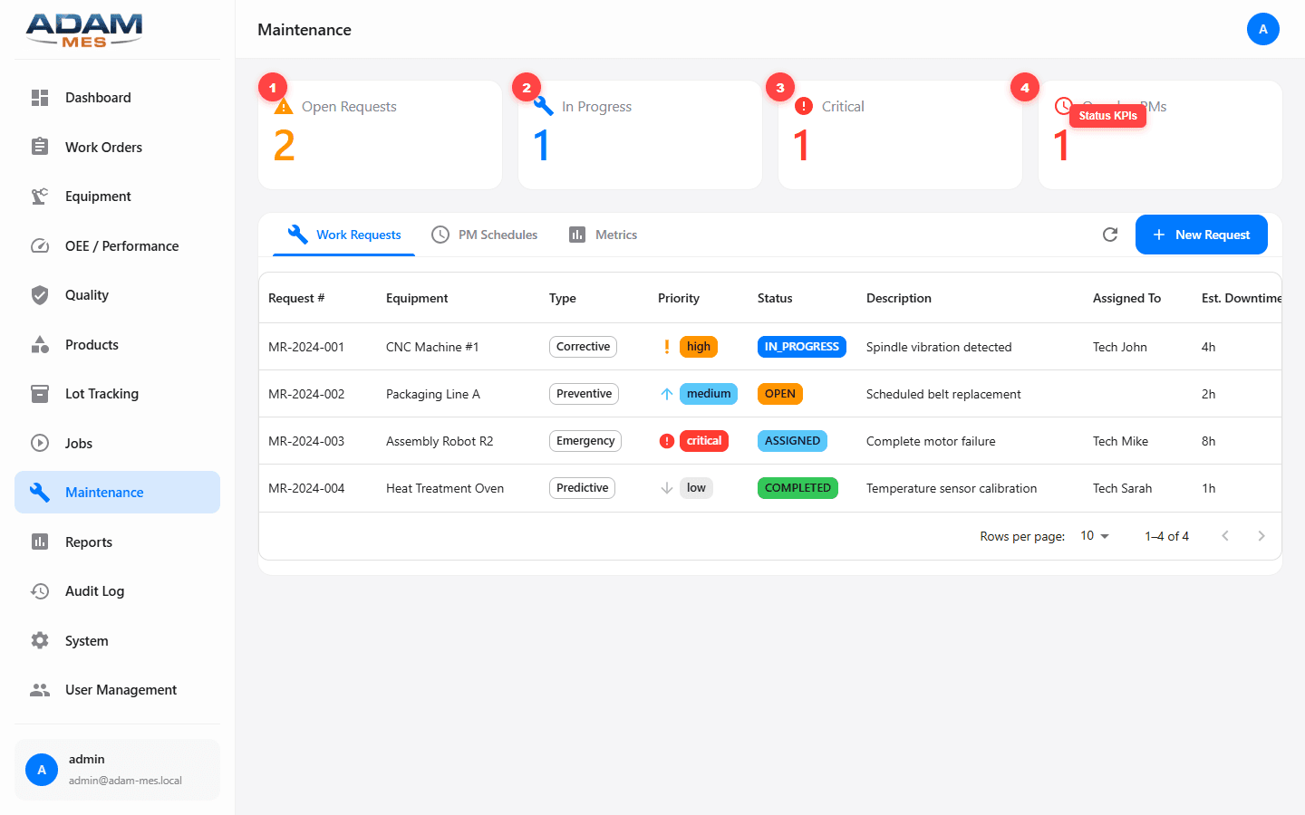Go to next page with the right chevron

coord(1261,535)
